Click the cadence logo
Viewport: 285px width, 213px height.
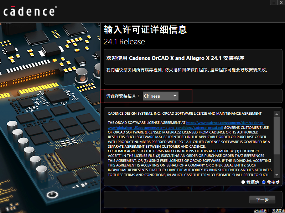pos(30,11)
